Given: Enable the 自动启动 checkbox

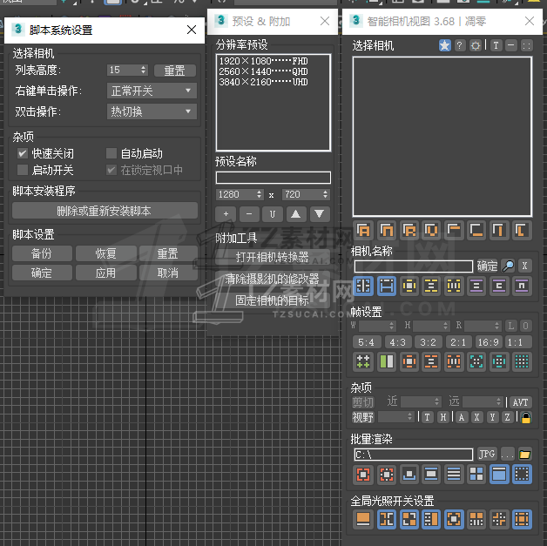Looking at the screenshot, I should (111, 153).
